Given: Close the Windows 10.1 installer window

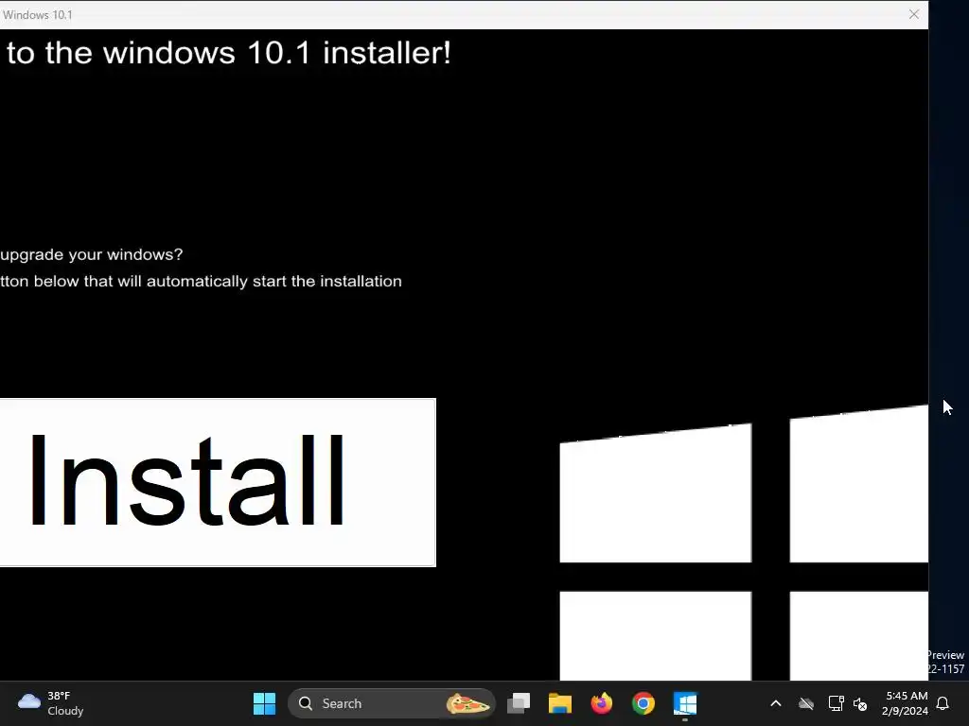Looking at the screenshot, I should tap(914, 14).
